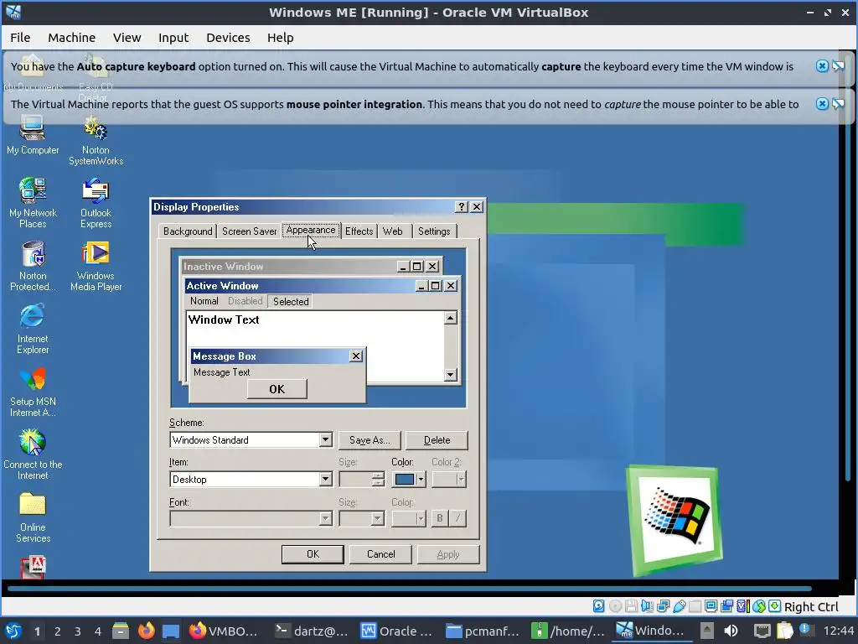This screenshot has width=858, height=644.
Task: Click the Cancel button
Action: point(381,554)
